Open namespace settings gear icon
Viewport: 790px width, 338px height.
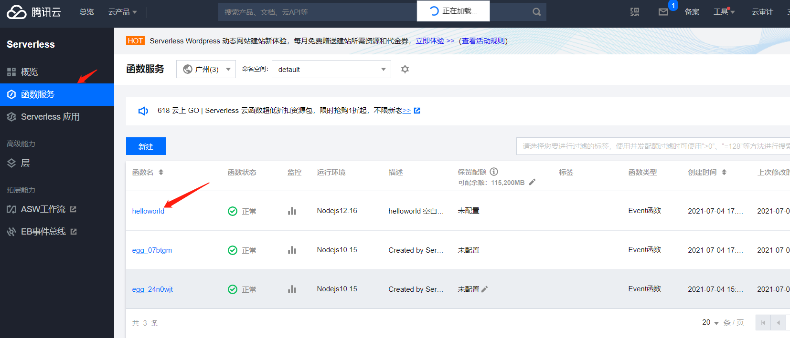click(405, 69)
